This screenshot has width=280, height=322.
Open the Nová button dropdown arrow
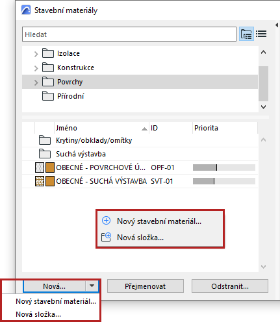(x=92, y=286)
